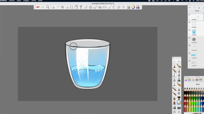Open the Color Editor wheel in toolbar
The image size is (204, 114).
click(x=133, y=7)
